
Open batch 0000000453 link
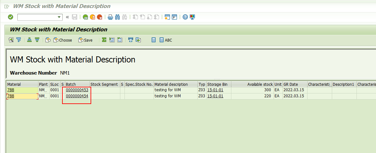pos(77,90)
